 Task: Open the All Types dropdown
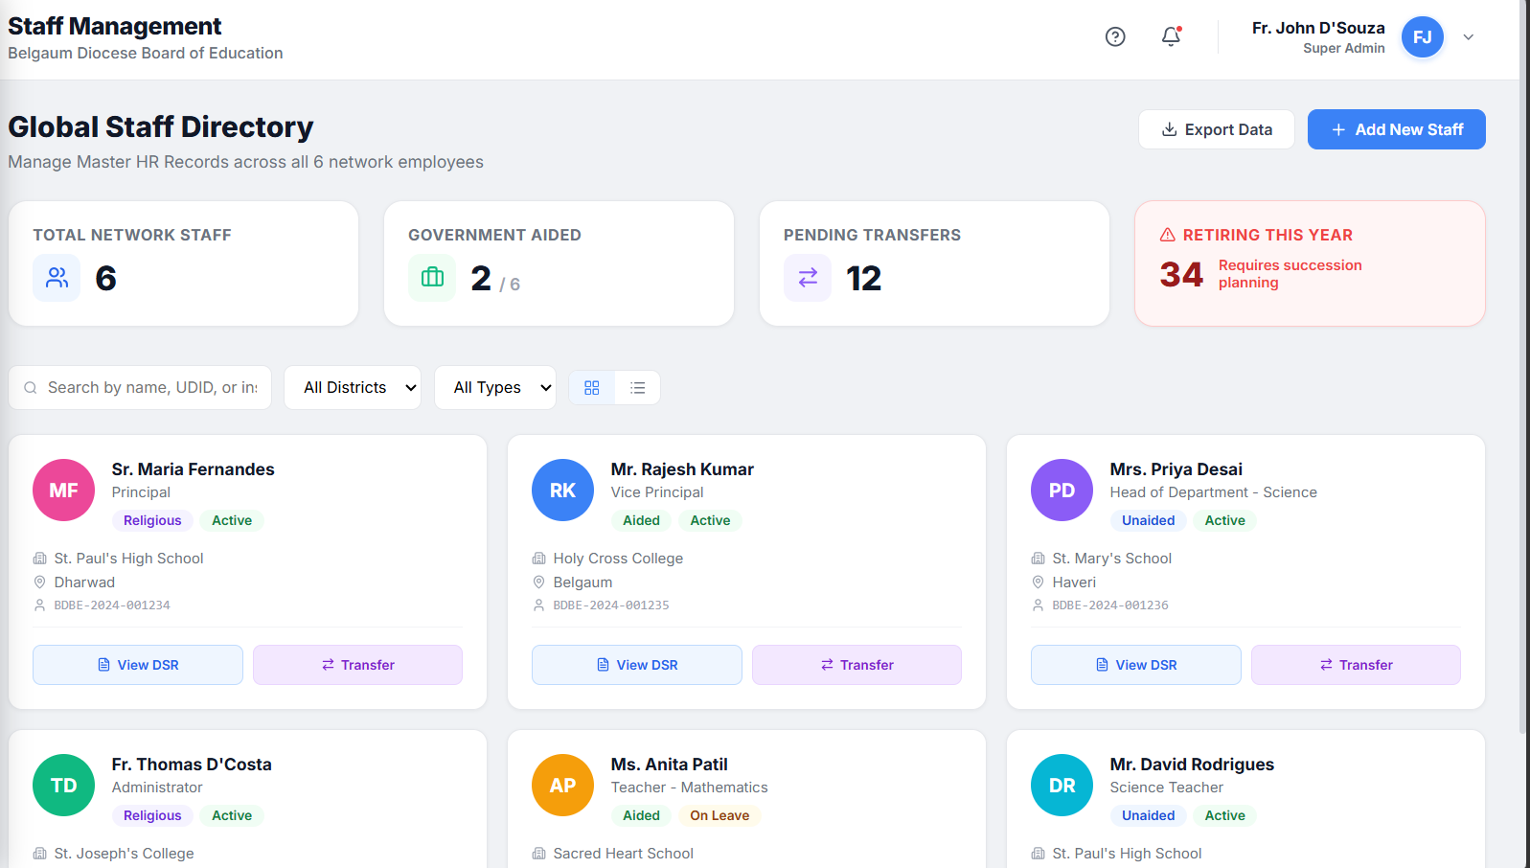(495, 387)
